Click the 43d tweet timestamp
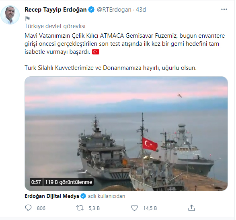 (141, 10)
